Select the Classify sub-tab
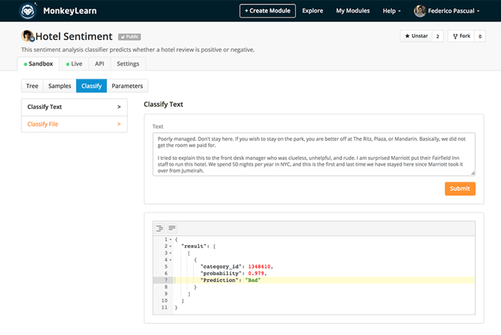The height and width of the screenshot is (335, 501). 91,85
